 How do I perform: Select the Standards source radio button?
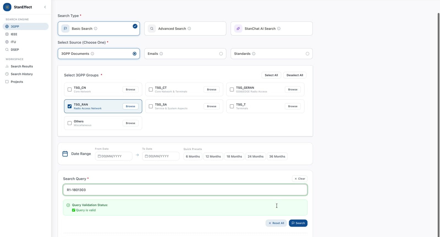307,54
